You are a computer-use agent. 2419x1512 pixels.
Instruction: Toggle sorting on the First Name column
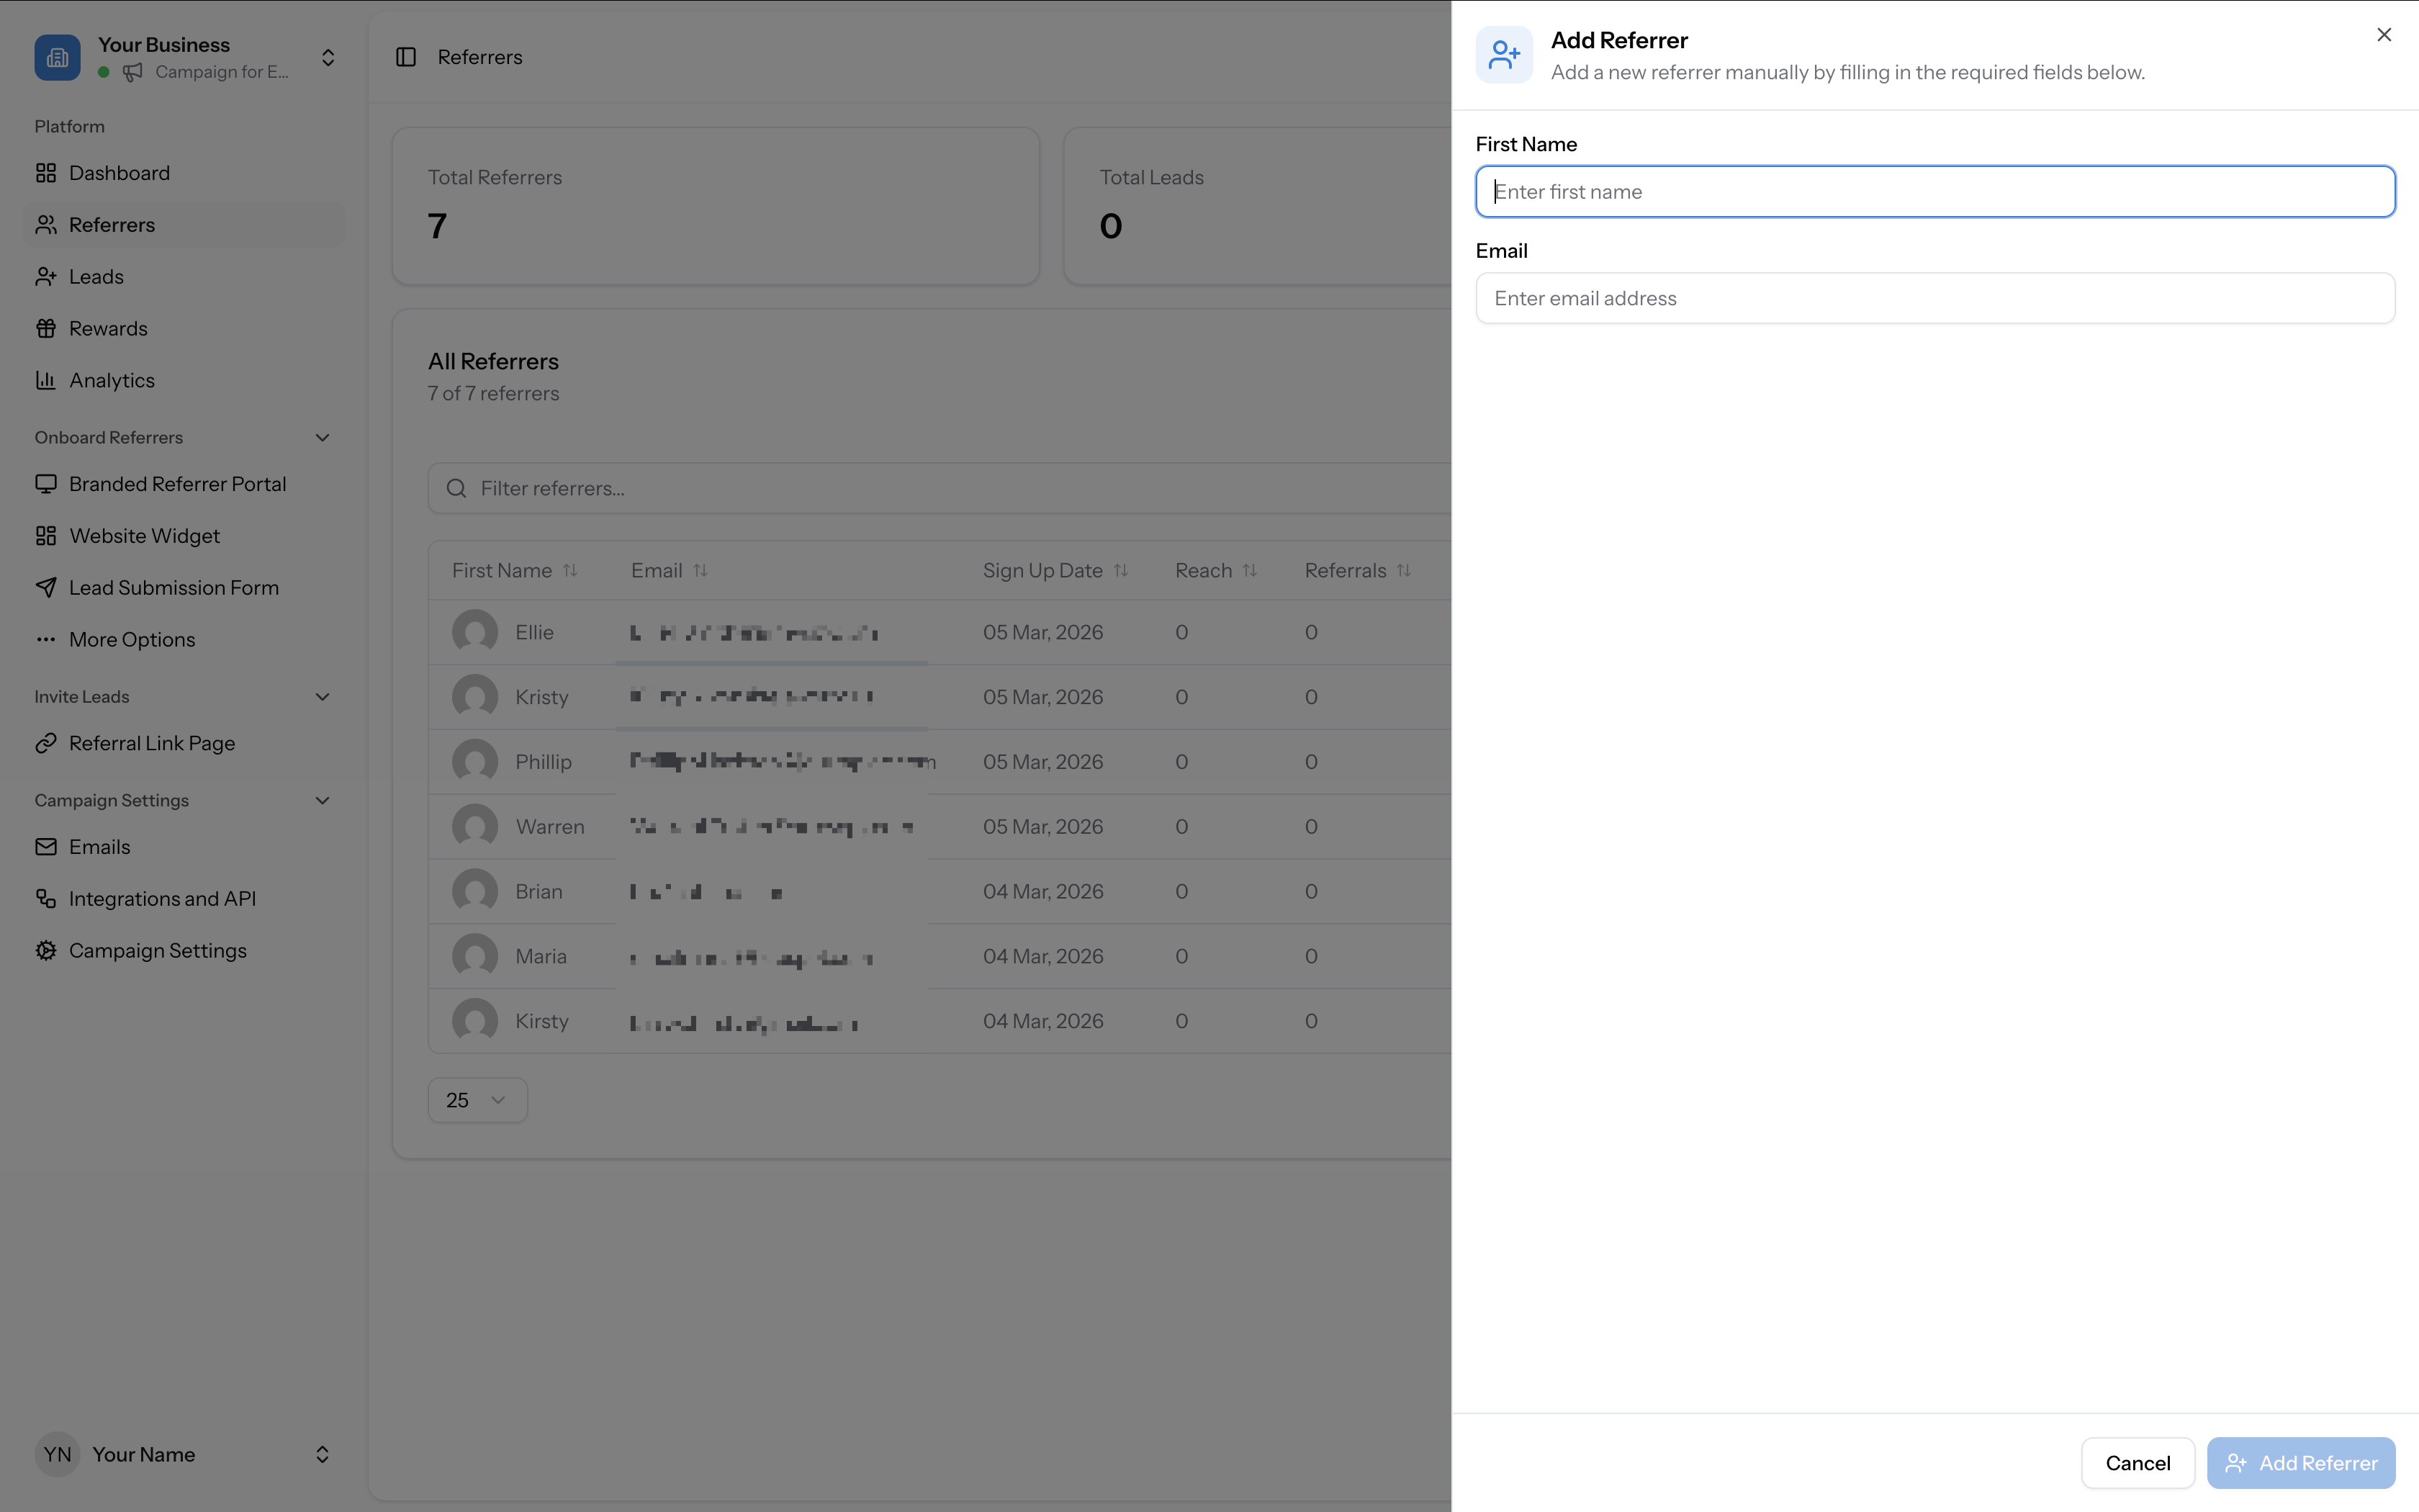pyautogui.click(x=571, y=570)
